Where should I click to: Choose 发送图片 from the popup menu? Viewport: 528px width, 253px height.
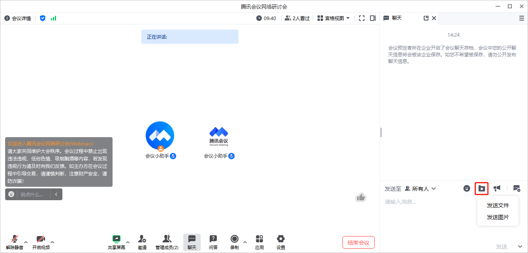click(498, 217)
